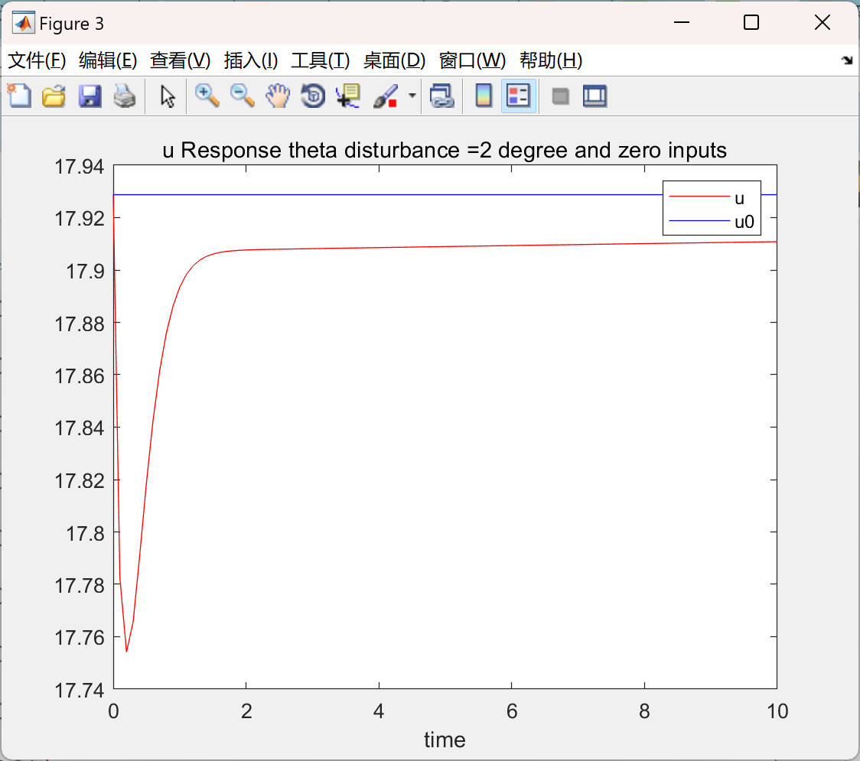The height and width of the screenshot is (761, 860).
Task: Open the 文件(F) menu
Action: 37,60
